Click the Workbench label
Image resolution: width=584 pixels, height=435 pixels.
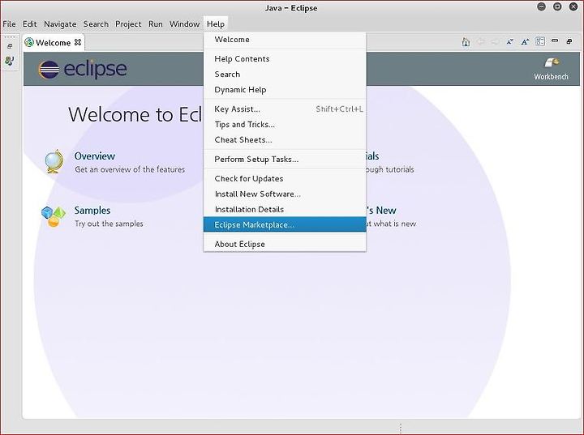[551, 77]
